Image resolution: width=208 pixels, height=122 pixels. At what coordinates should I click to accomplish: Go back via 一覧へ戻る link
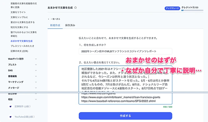click(x=55, y=19)
